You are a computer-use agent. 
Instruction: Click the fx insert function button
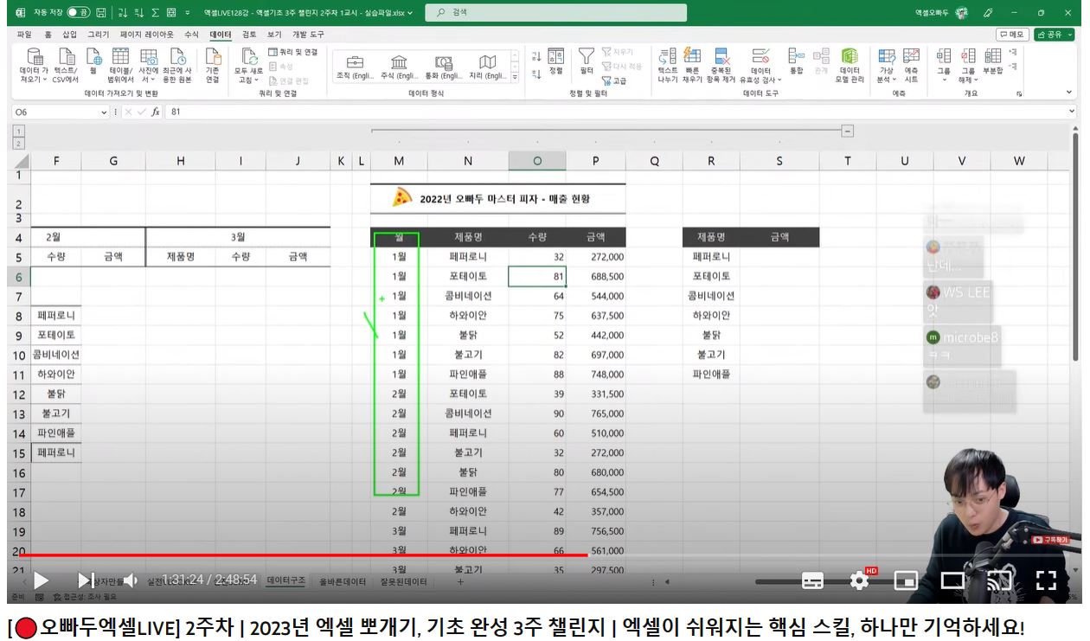pos(156,112)
